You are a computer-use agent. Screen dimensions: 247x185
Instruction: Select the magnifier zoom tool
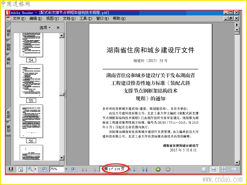(30, 169)
